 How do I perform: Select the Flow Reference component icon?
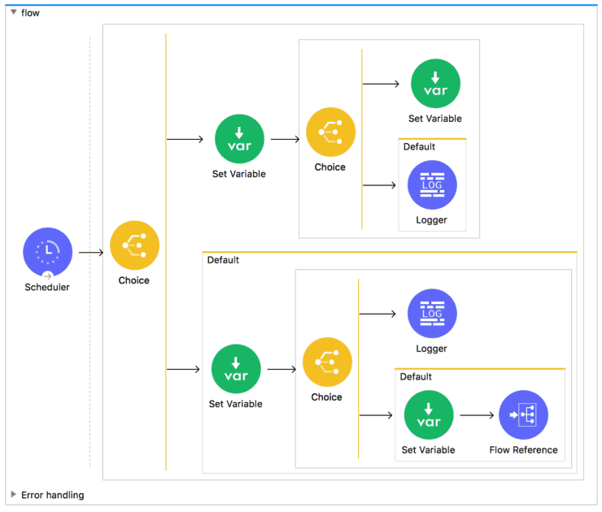pyautogui.click(x=523, y=415)
